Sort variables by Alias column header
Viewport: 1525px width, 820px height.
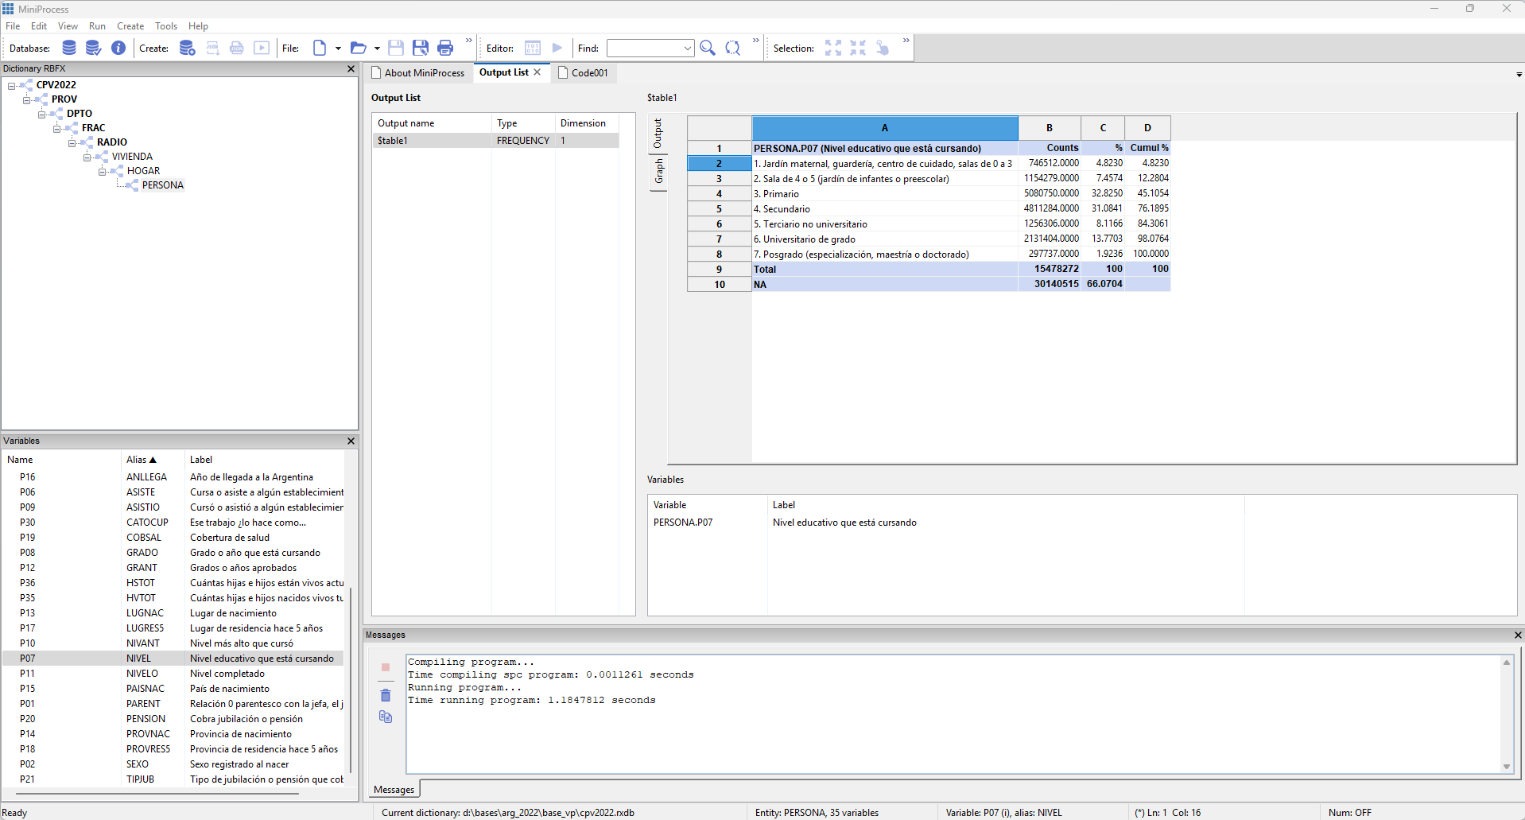pyautogui.click(x=141, y=460)
